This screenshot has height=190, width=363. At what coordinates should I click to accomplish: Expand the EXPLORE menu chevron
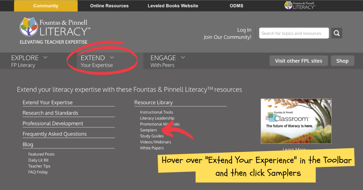tap(45, 57)
